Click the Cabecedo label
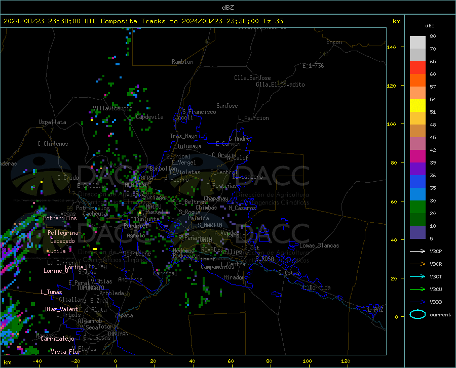 coord(62,241)
